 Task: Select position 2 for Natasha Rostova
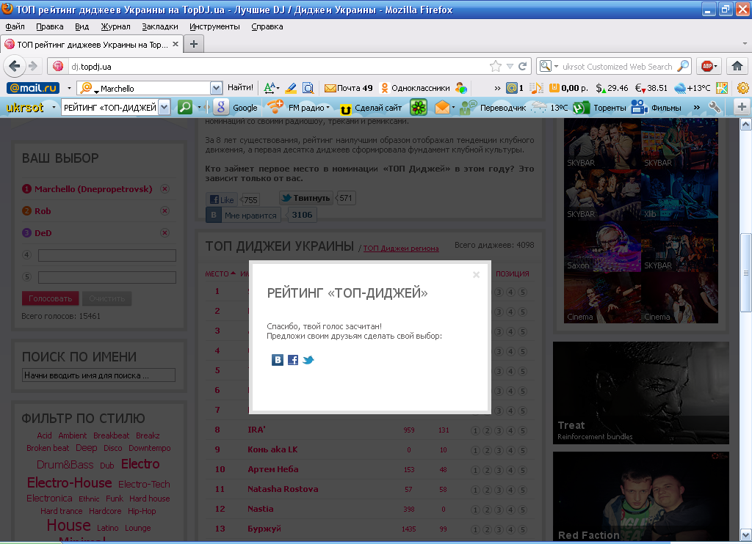pos(488,490)
